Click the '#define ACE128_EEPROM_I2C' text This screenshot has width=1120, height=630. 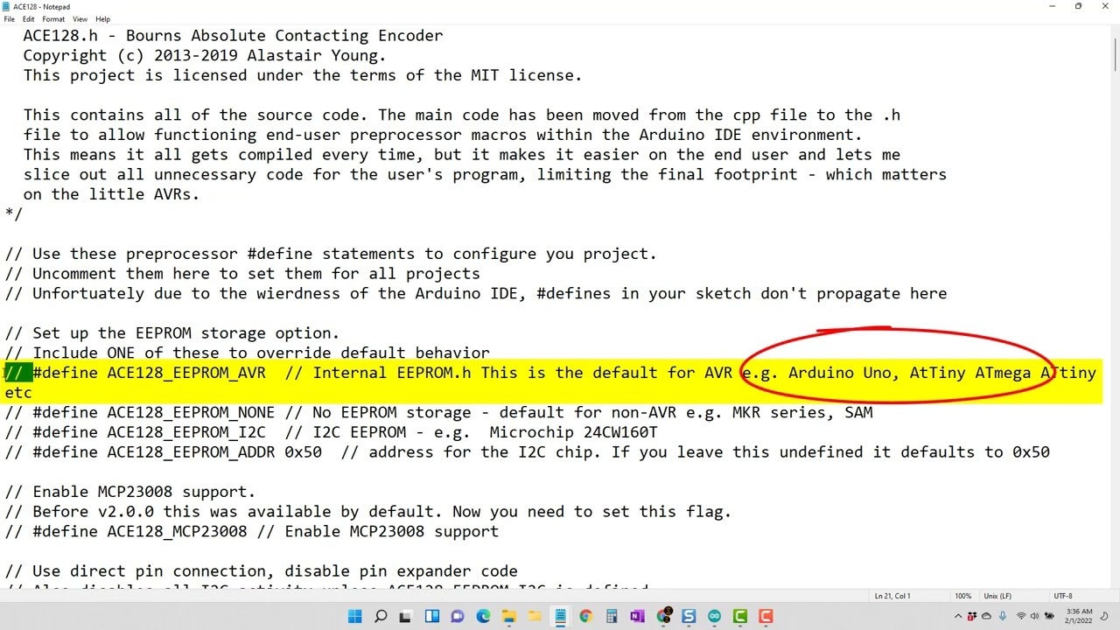(149, 432)
